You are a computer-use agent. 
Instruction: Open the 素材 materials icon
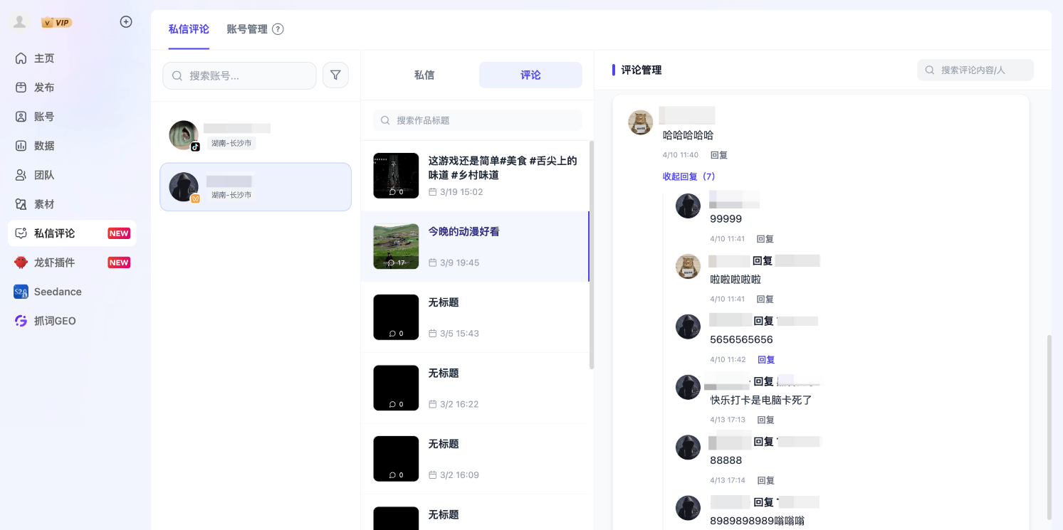[x=21, y=204]
